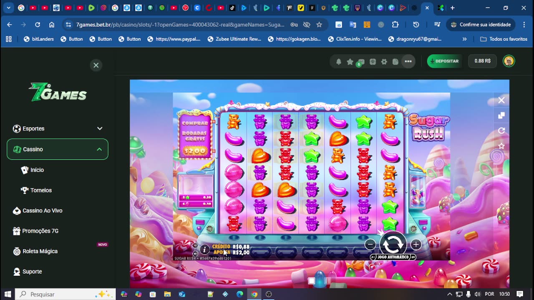Show more bookmarks chevron
Image resolution: width=534 pixels, height=300 pixels.
pyautogui.click(x=464, y=39)
